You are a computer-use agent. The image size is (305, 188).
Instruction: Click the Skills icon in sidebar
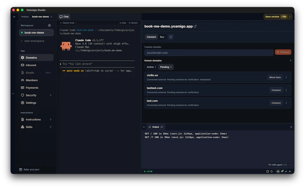point(22,127)
